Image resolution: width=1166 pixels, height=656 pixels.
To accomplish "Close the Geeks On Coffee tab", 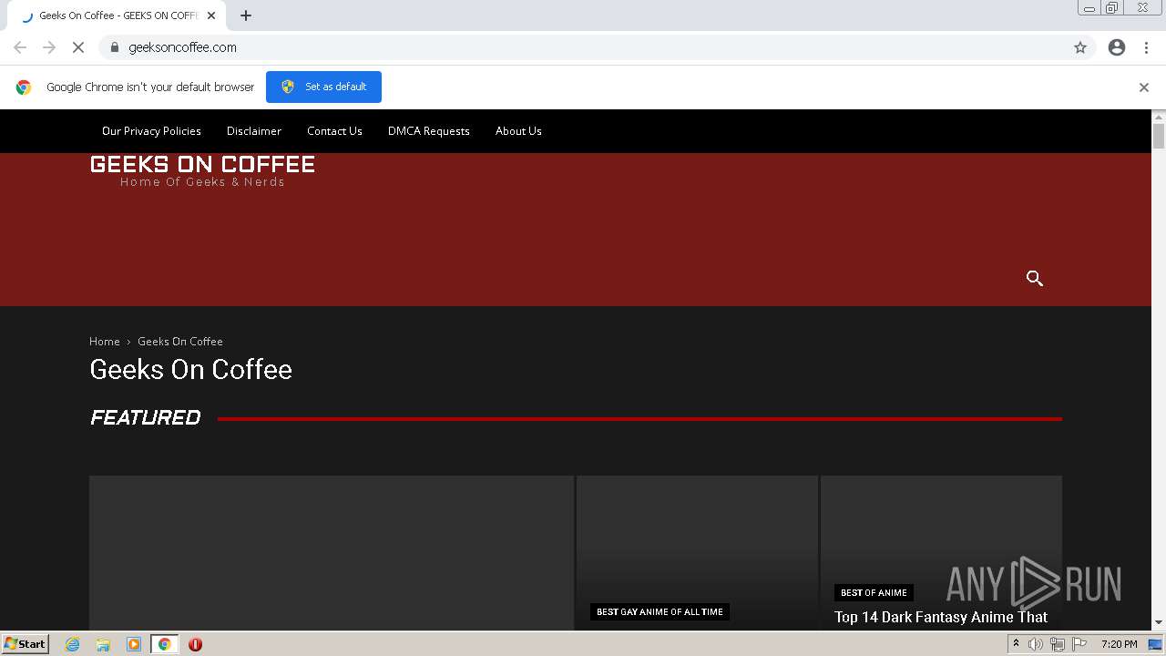I will (211, 15).
